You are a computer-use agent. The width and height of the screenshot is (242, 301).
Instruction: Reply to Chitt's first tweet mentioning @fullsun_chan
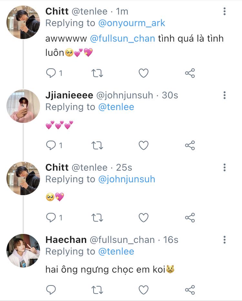click(x=51, y=73)
